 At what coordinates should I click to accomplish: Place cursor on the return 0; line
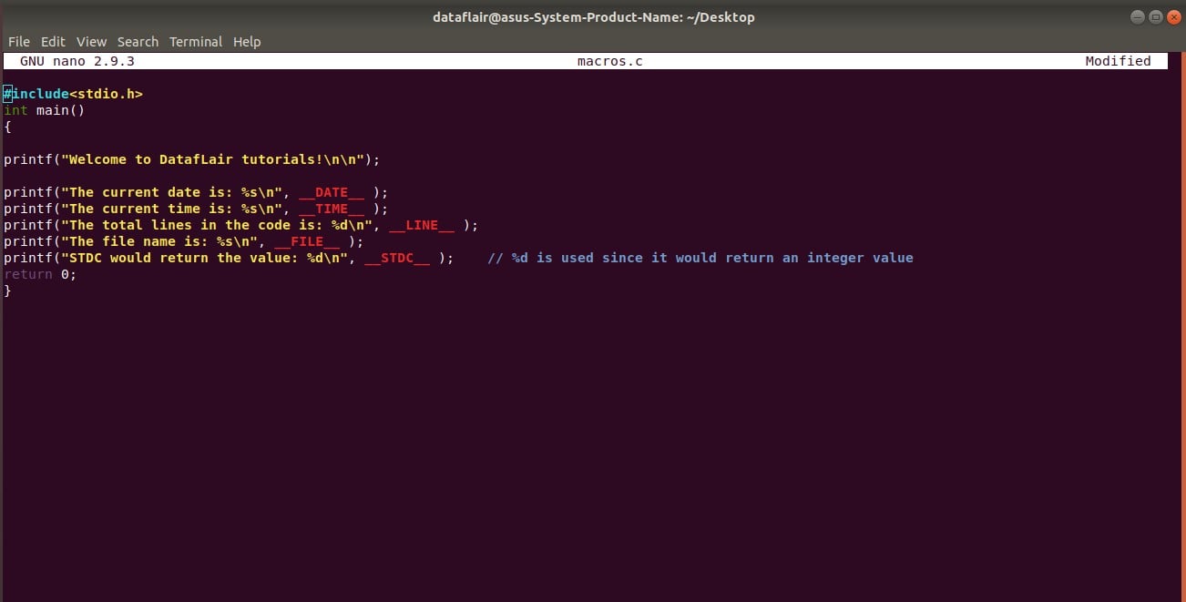pyautogui.click(x=41, y=274)
